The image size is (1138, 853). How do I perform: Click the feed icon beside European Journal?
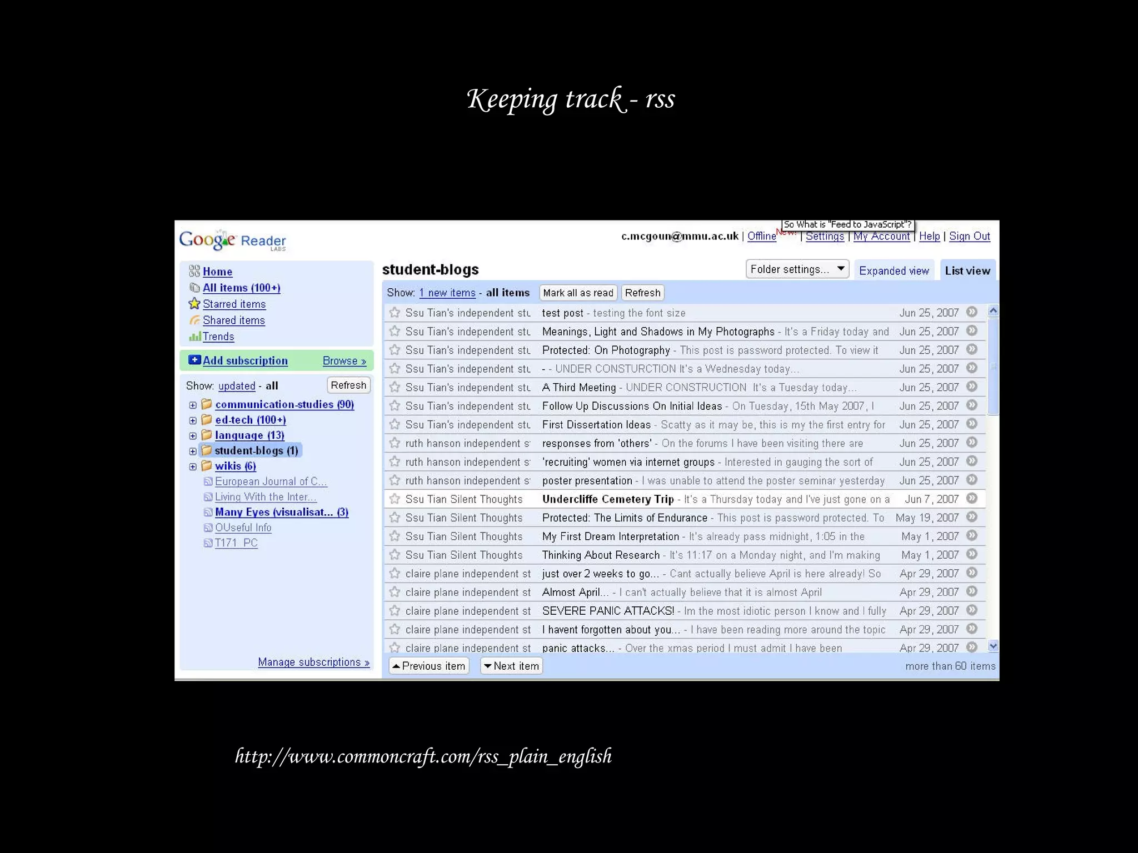pos(208,481)
